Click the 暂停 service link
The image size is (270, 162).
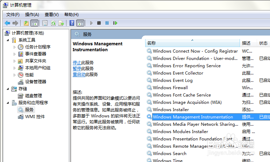click(77, 69)
